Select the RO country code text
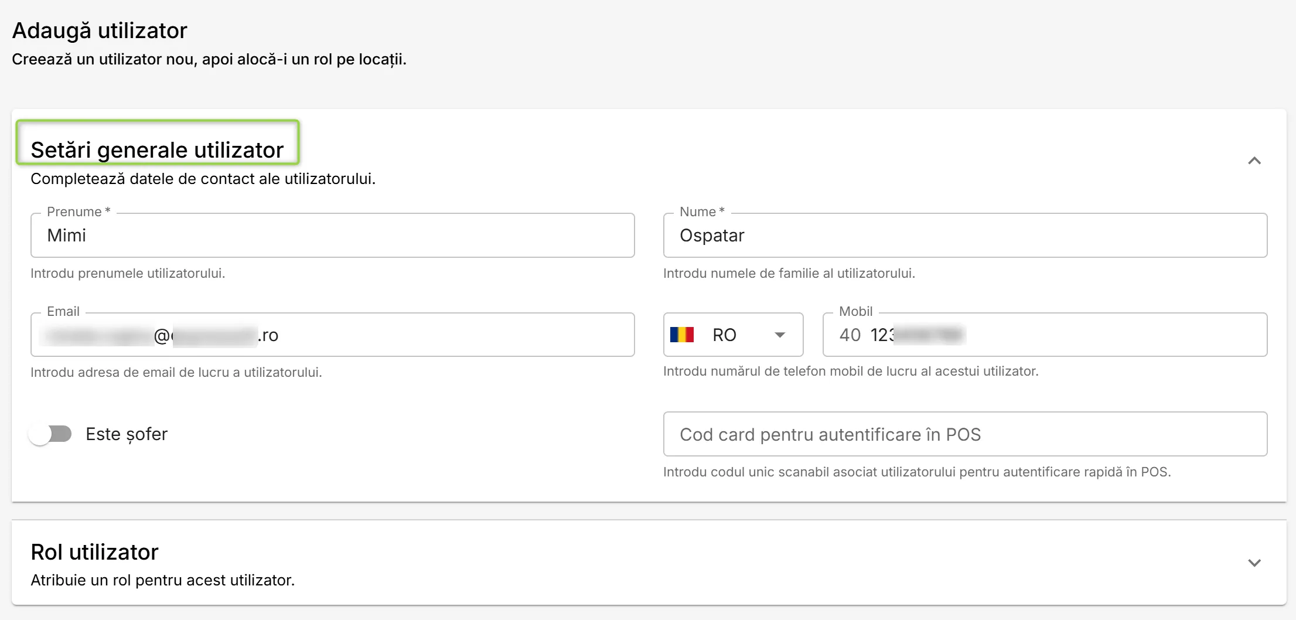 tap(724, 335)
